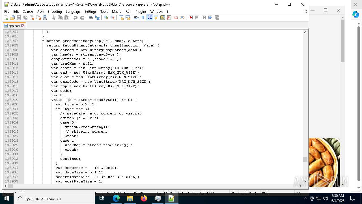Create a new document with New icon
This screenshot has height=204, width=362.
coord(6,18)
